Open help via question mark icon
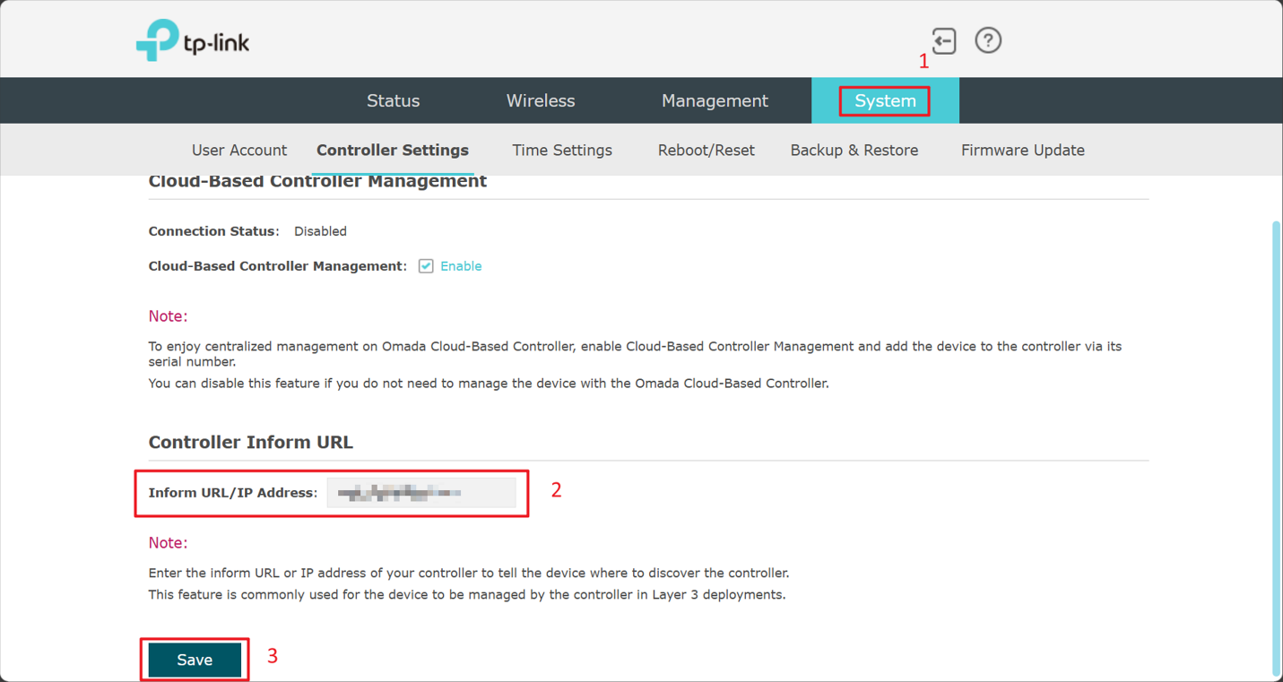The height and width of the screenshot is (682, 1283). point(988,41)
